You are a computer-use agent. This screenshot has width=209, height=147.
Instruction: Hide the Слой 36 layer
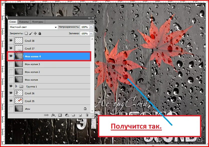click(x=11, y=93)
